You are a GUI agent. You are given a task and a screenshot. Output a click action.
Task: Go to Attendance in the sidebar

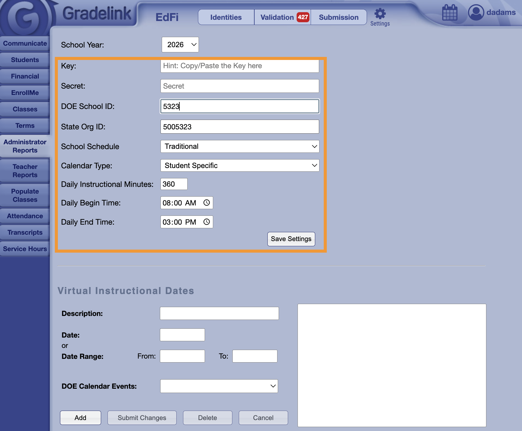coord(25,216)
